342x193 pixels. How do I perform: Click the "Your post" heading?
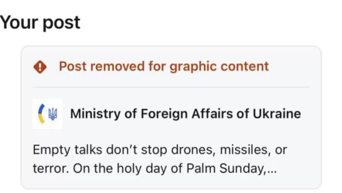[x=40, y=23]
